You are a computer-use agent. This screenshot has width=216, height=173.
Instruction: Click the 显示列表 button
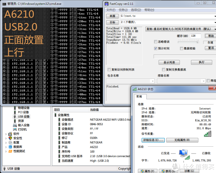click(169, 62)
